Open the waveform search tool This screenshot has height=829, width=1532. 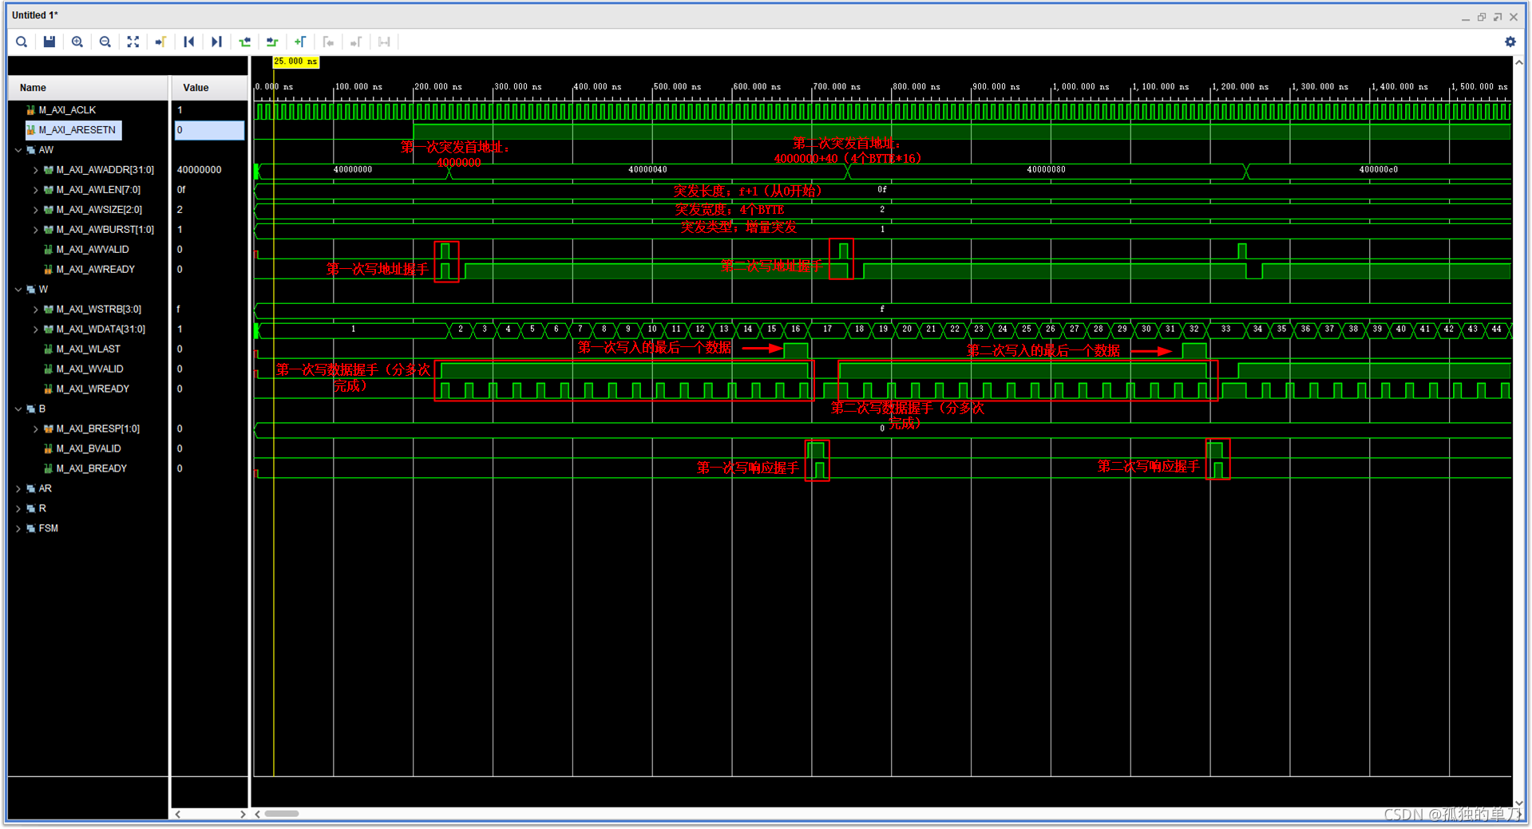tap(22, 41)
